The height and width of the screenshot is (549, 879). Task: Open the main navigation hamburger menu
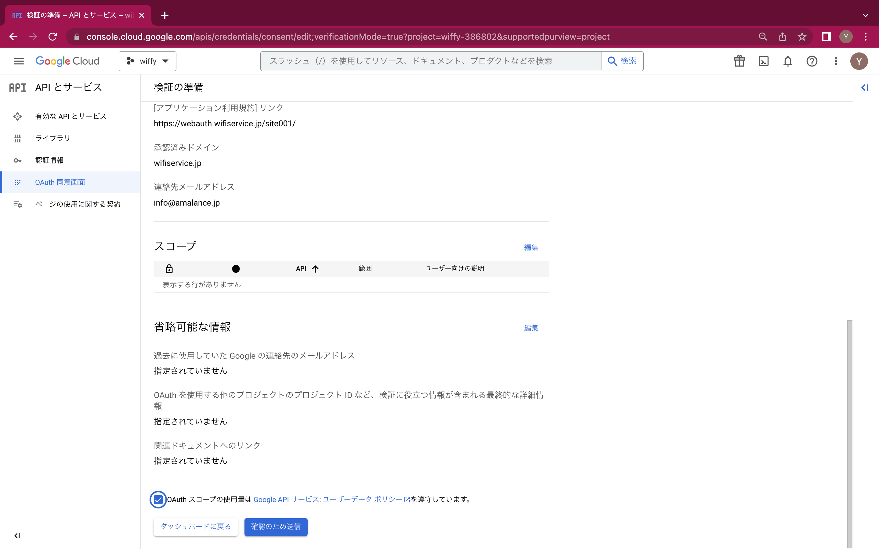coord(19,61)
